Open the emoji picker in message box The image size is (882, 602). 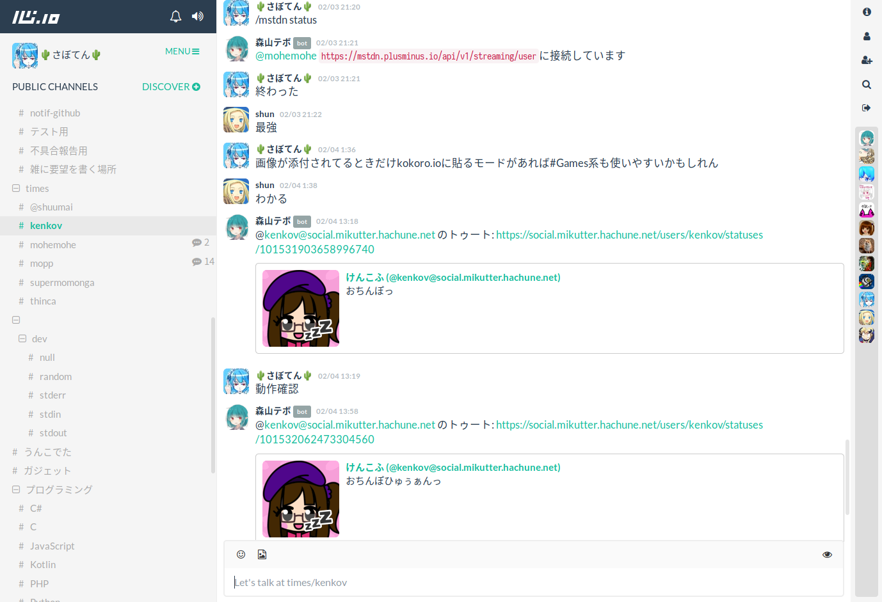tap(241, 555)
